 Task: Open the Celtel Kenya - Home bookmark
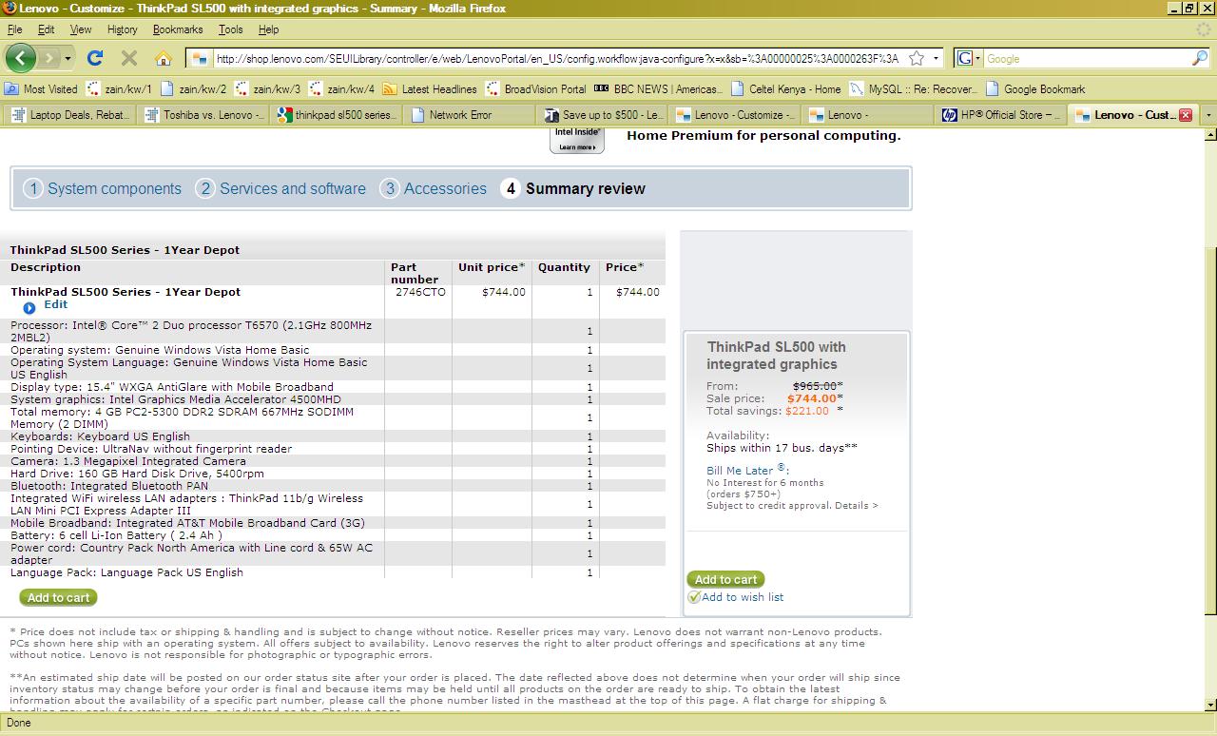tap(785, 88)
